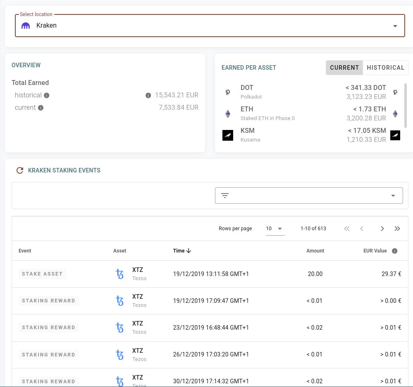Click the KRAKEN STAKING EVENTS heading
This screenshot has height=387, width=413.
(x=64, y=170)
